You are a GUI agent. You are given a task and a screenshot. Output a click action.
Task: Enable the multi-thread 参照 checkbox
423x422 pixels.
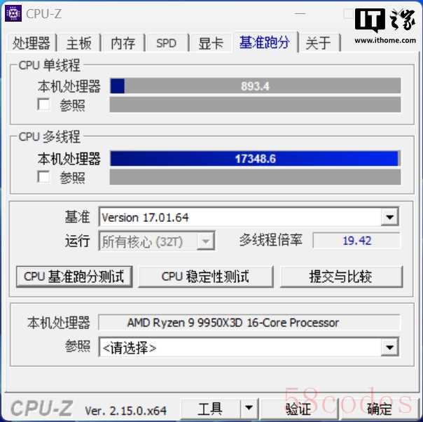point(43,177)
